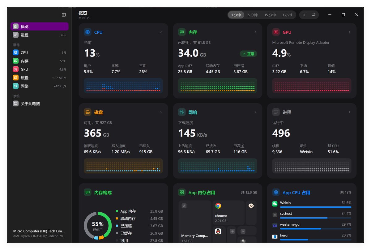Click the GPU card's header icon
371x250 pixels.
(x=276, y=32)
